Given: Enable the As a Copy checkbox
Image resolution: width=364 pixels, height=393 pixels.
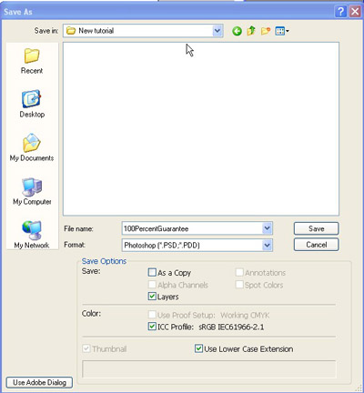Looking at the screenshot, I should click(x=152, y=272).
